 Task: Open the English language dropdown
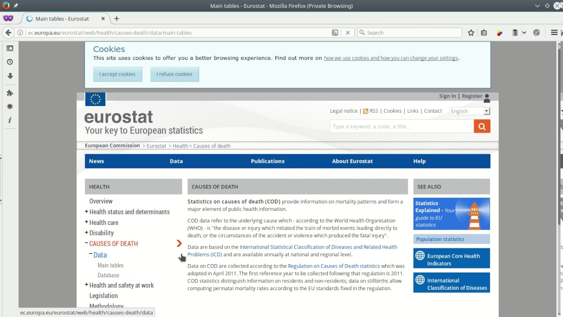pyautogui.click(x=470, y=111)
